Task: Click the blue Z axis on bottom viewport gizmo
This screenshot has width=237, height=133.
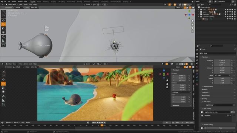Action: click(164, 71)
